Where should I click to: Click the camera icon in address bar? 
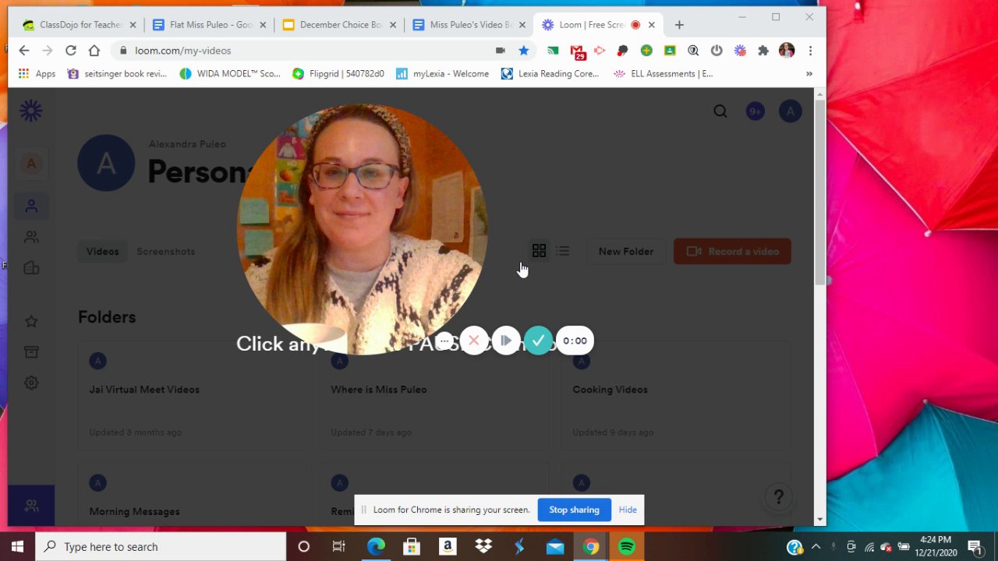501,51
